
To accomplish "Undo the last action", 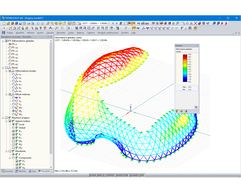I will click(x=38, y=23).
